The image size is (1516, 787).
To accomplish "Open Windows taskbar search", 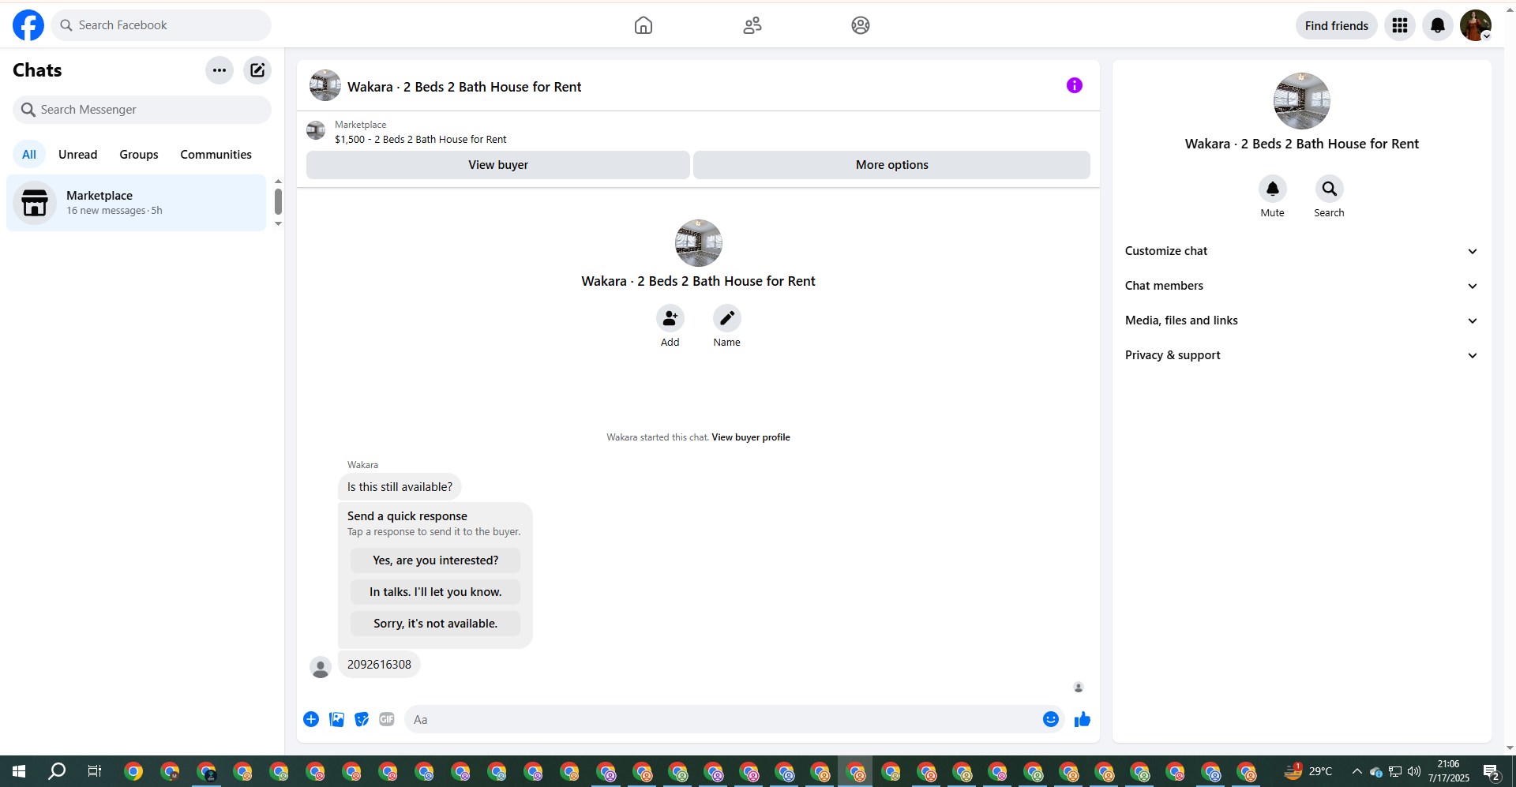I will coord(57,771).
